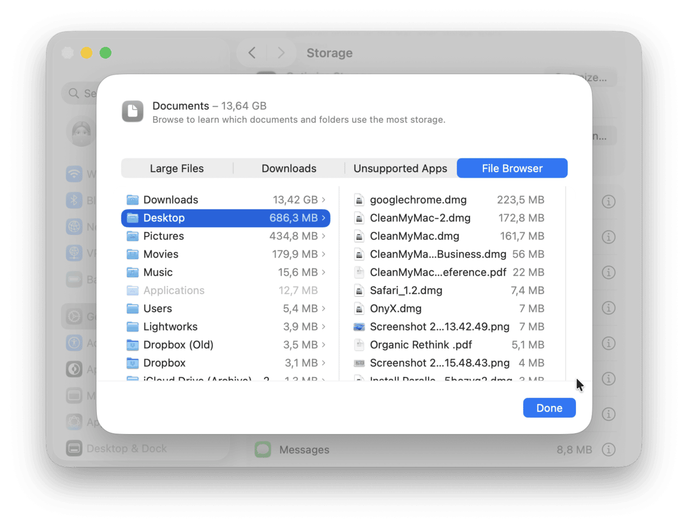This screenshot has height=528, width=688.
Task: Click the Dropbox folder icon
Action: click(133, 363)
